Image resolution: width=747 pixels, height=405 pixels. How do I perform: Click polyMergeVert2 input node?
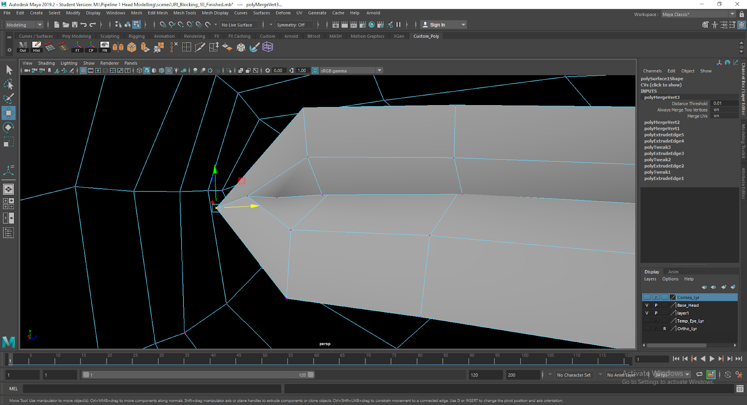[662, 122]
